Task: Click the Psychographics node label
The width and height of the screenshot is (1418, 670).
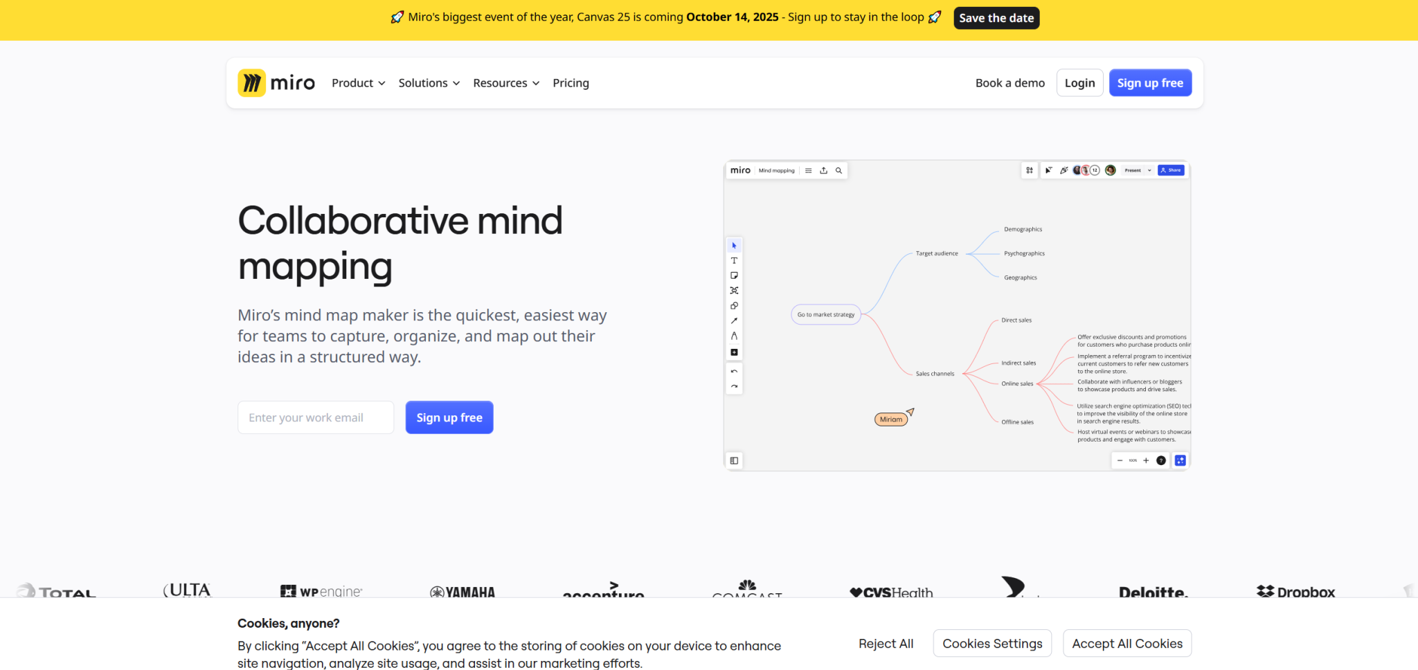Action: tap(1024, 254)
